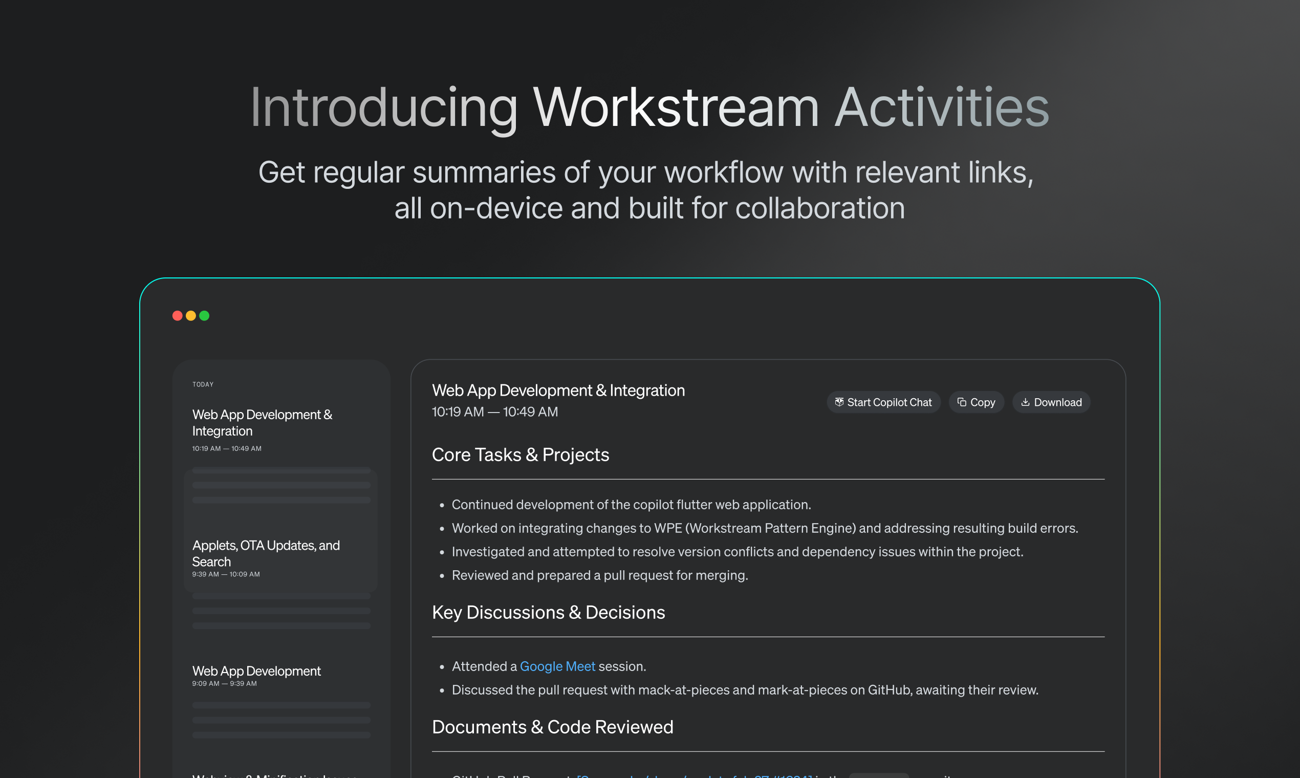1300x778 pixels.
Task: Click the green maximize window dot
Action: click(204, 316)
